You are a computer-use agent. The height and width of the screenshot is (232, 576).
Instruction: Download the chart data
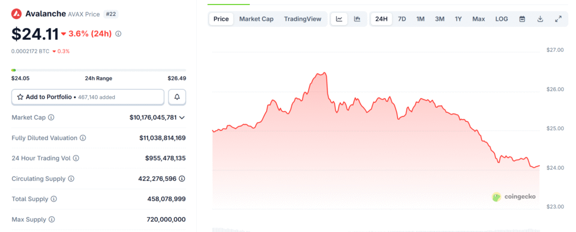point(540,19)
